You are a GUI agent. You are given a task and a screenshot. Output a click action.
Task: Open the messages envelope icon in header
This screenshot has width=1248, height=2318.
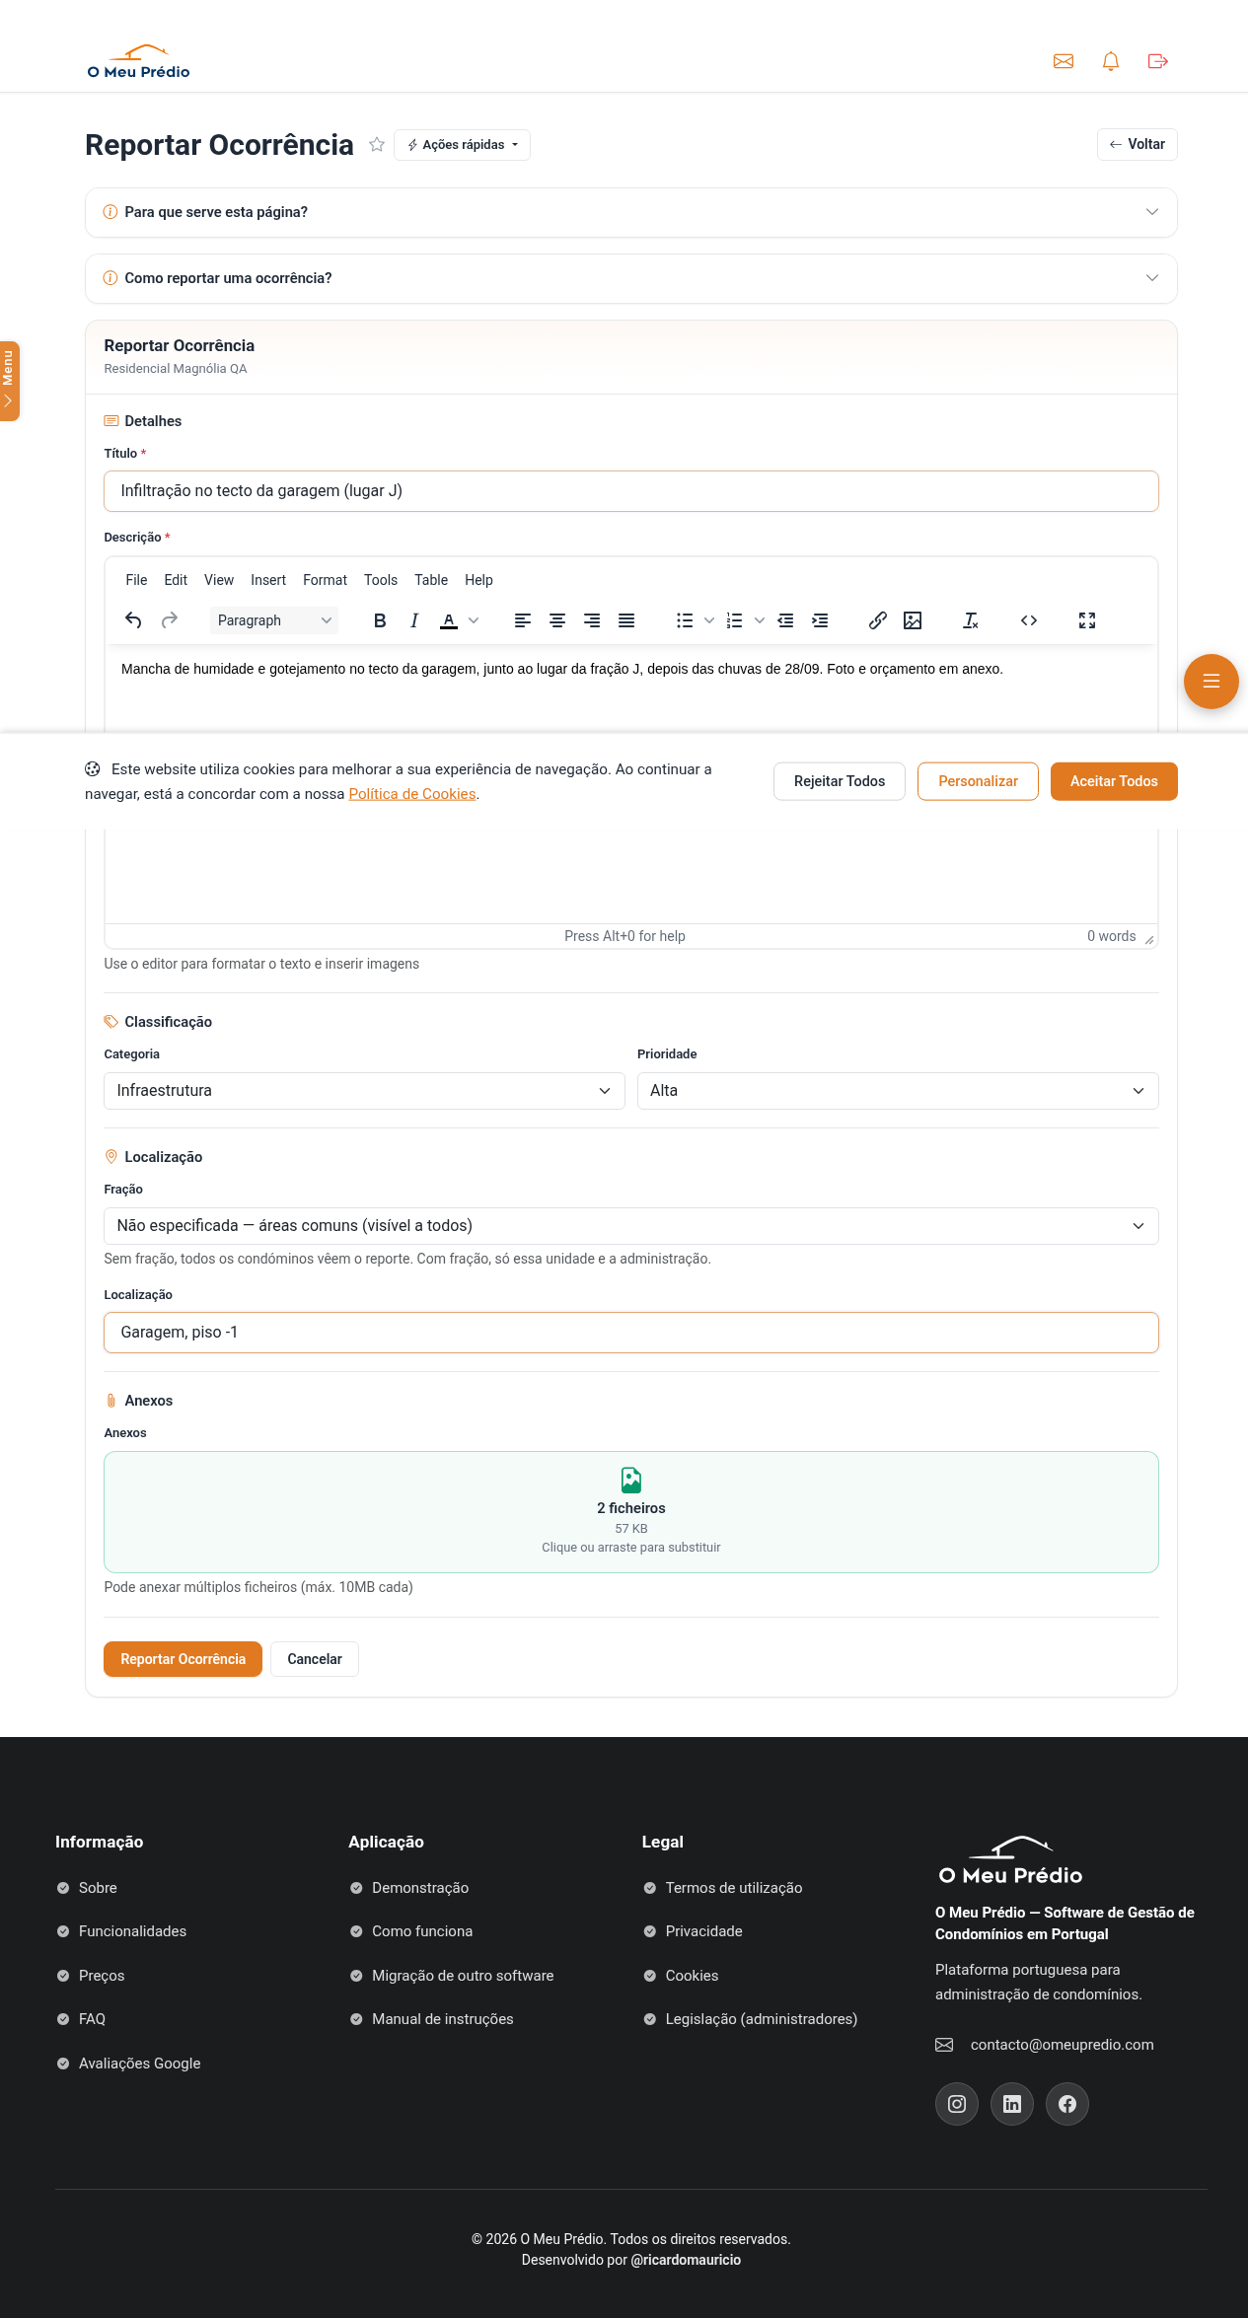coord(1064,61)
